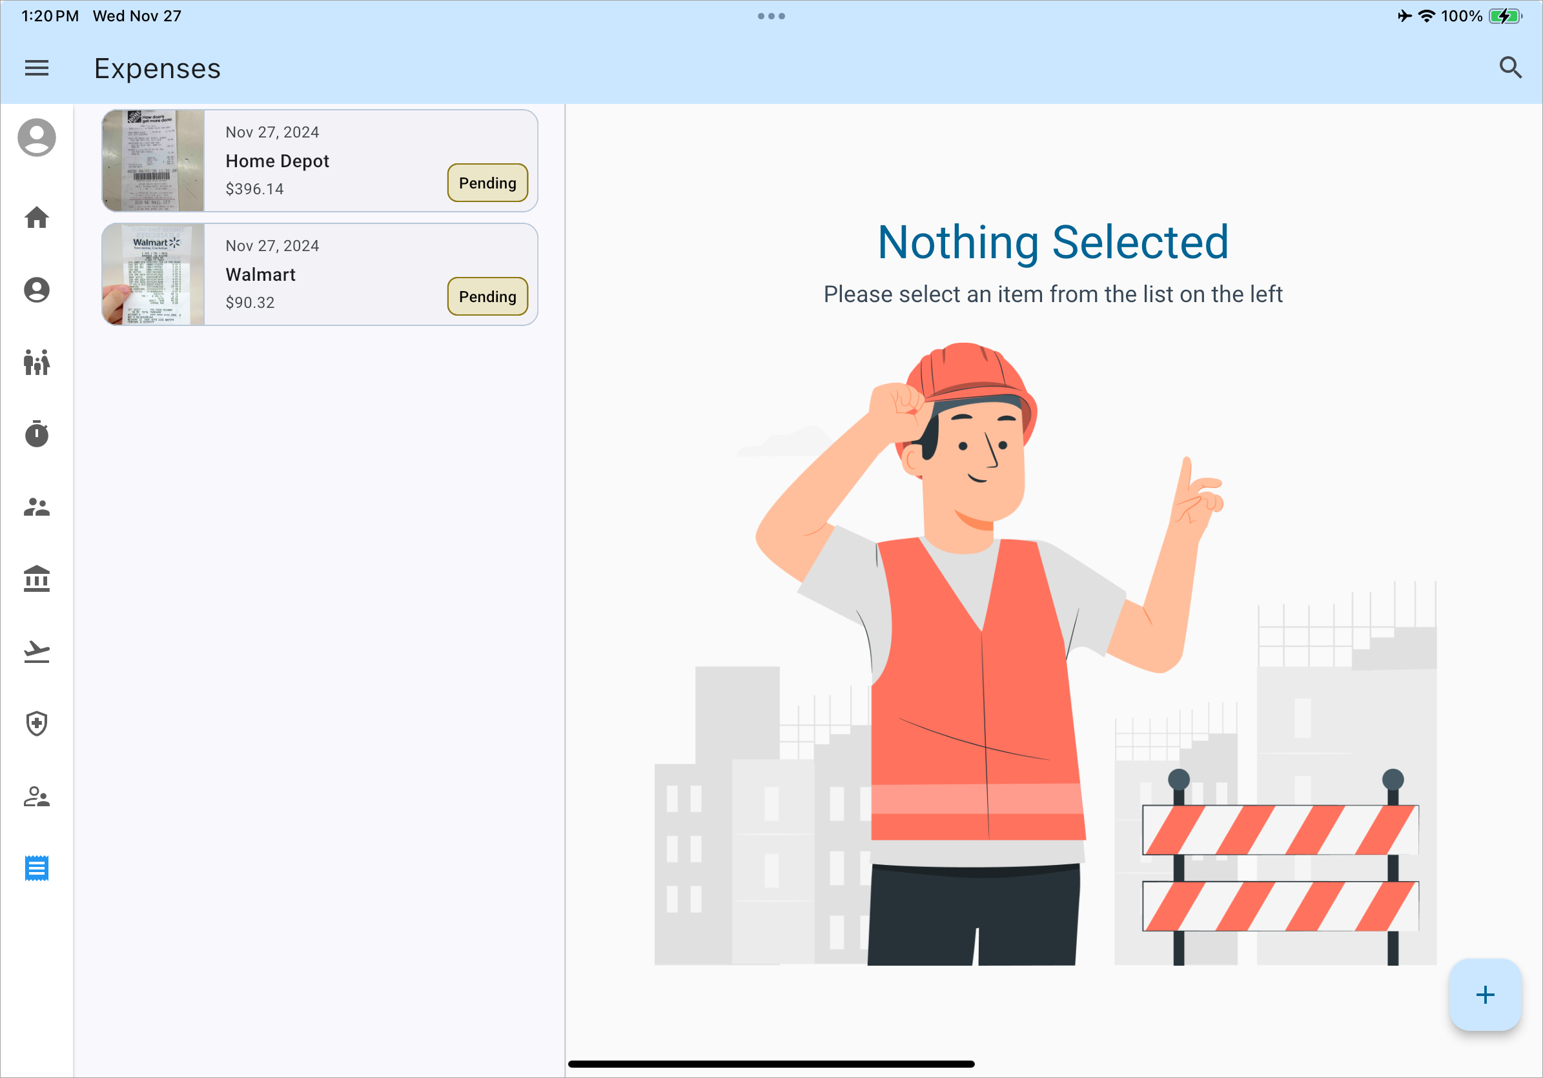
Task: Open the profile avatar at sidebar top
Action: tap(37, 136)
